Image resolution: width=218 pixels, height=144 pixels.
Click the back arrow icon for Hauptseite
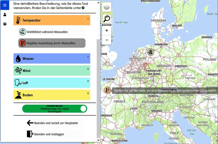pyautogui.click(x=30, y=123)
